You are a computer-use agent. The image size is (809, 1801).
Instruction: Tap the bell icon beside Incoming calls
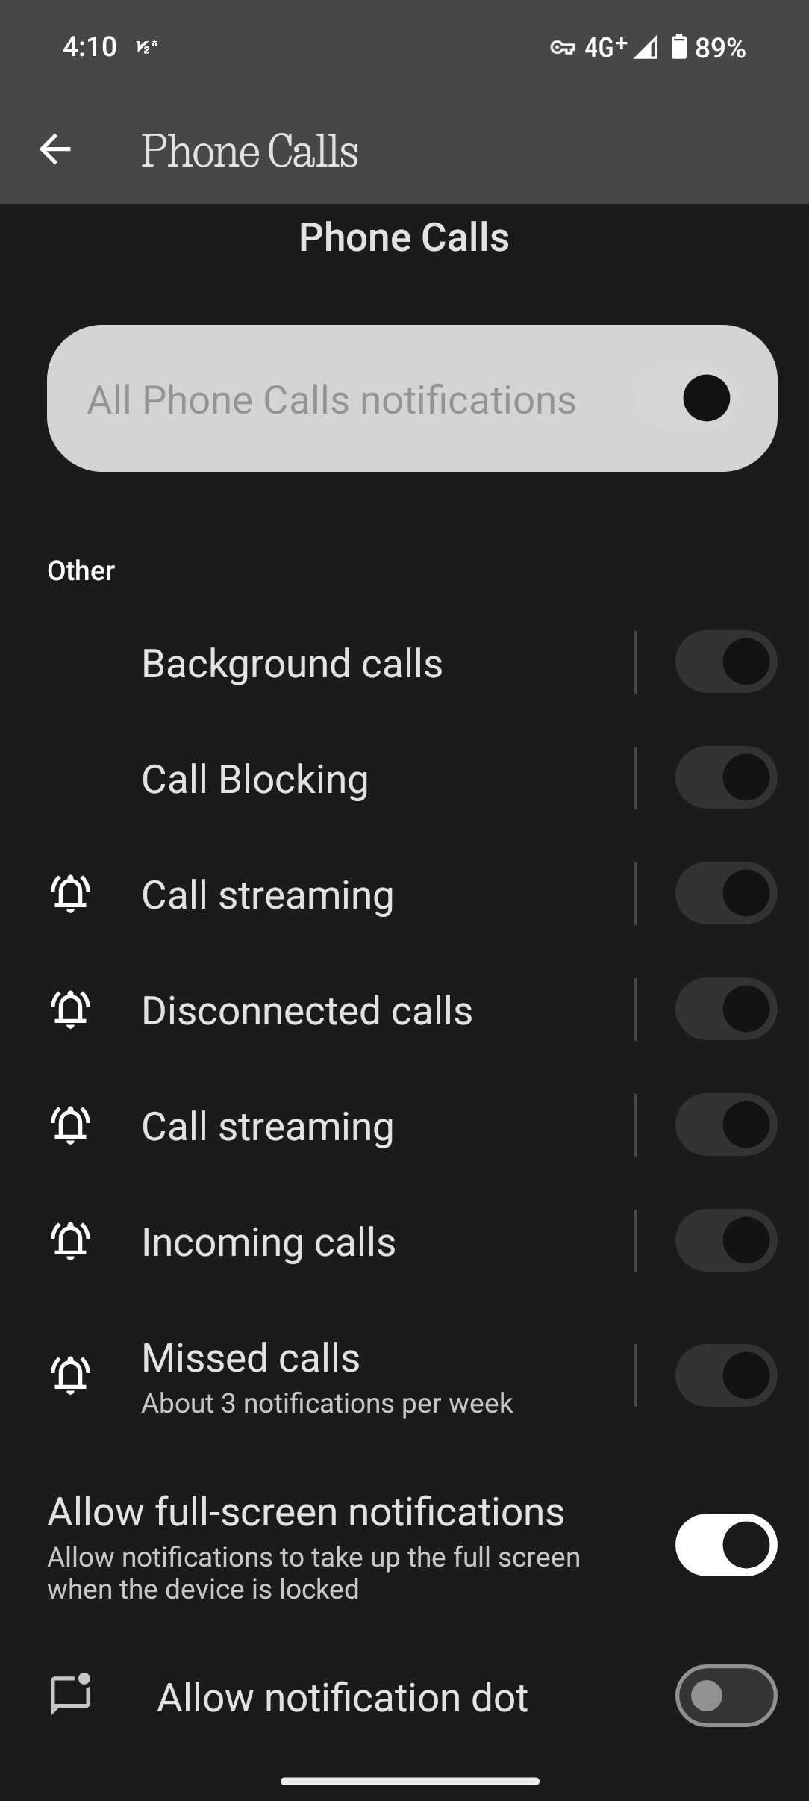coord(71,1241)
